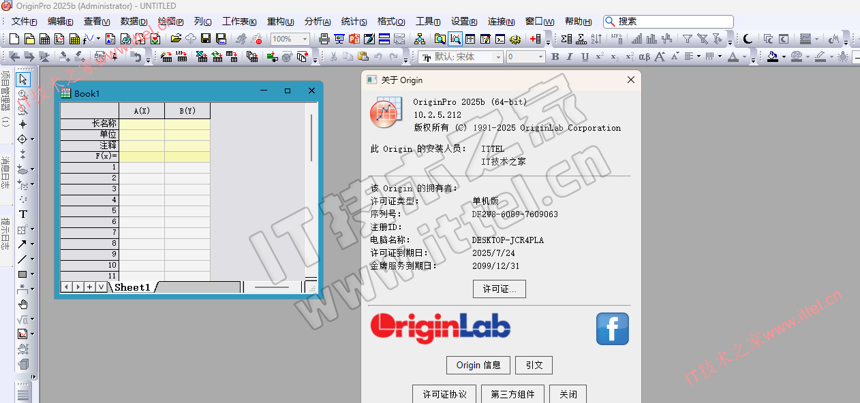Expand the Rectangle tool options arrow

[x=32, y=274]
